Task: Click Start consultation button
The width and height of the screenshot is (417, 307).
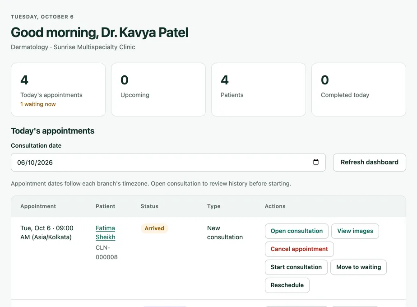Action: point(296,267)
